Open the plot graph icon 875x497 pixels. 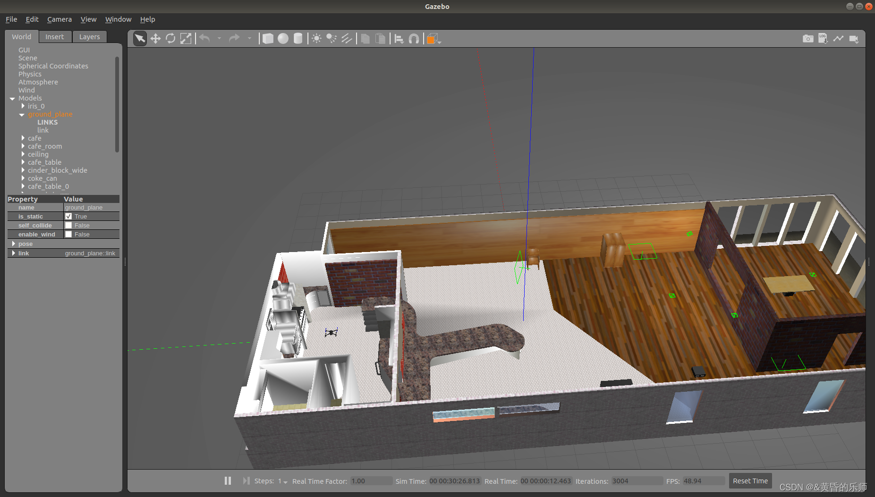pos(838,39)
